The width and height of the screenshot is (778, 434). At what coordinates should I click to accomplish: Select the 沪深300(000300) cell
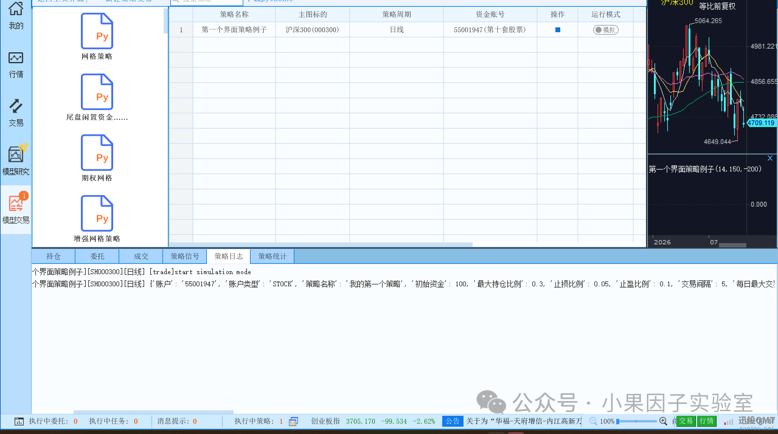[x=313, y=30]
